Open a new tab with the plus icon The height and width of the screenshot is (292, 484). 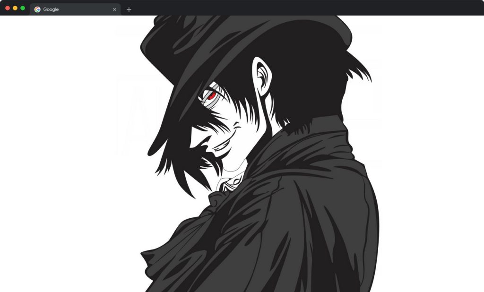coord(129,9)
